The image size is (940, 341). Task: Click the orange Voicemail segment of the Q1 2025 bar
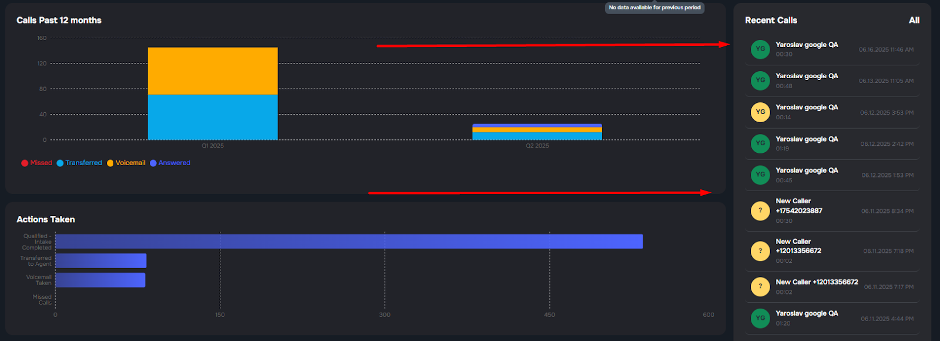click(x=213, y=71)
